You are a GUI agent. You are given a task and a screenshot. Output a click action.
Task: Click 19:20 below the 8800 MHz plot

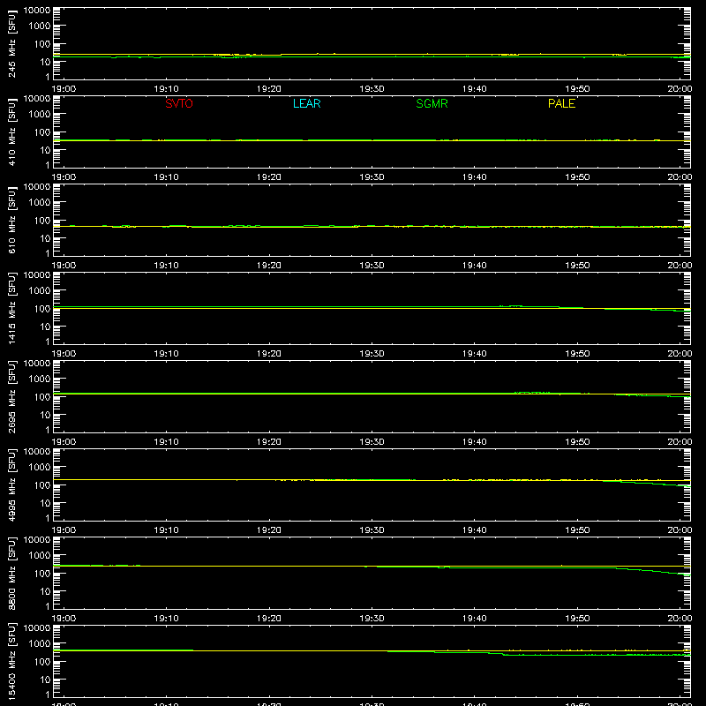pyautogui.click(x=269, y=619)
